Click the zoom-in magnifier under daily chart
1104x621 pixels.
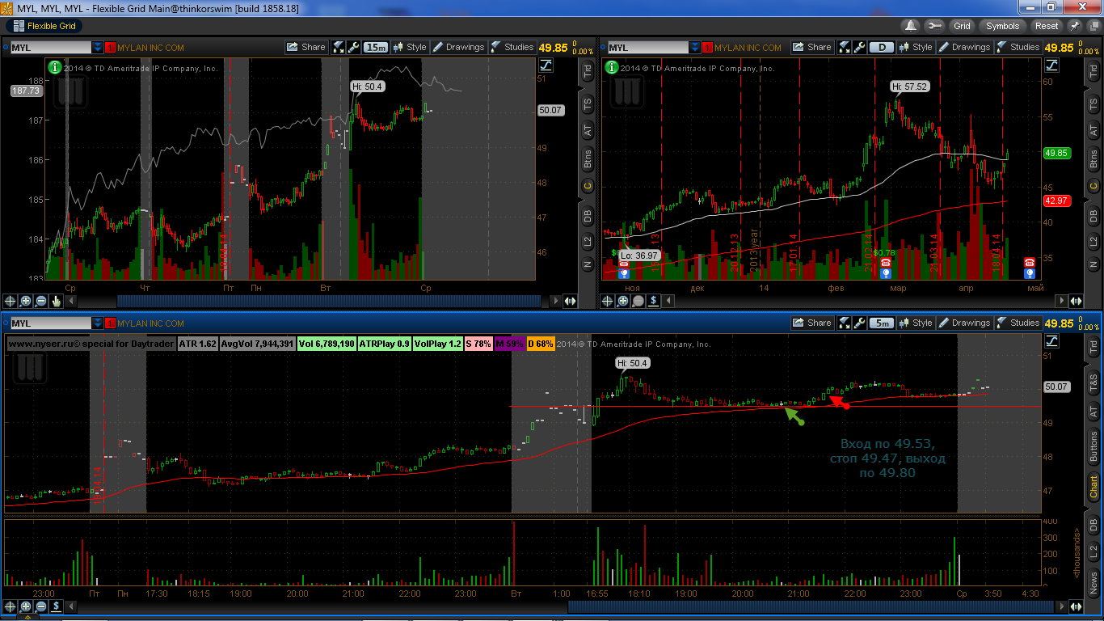(x=623, y=301)
